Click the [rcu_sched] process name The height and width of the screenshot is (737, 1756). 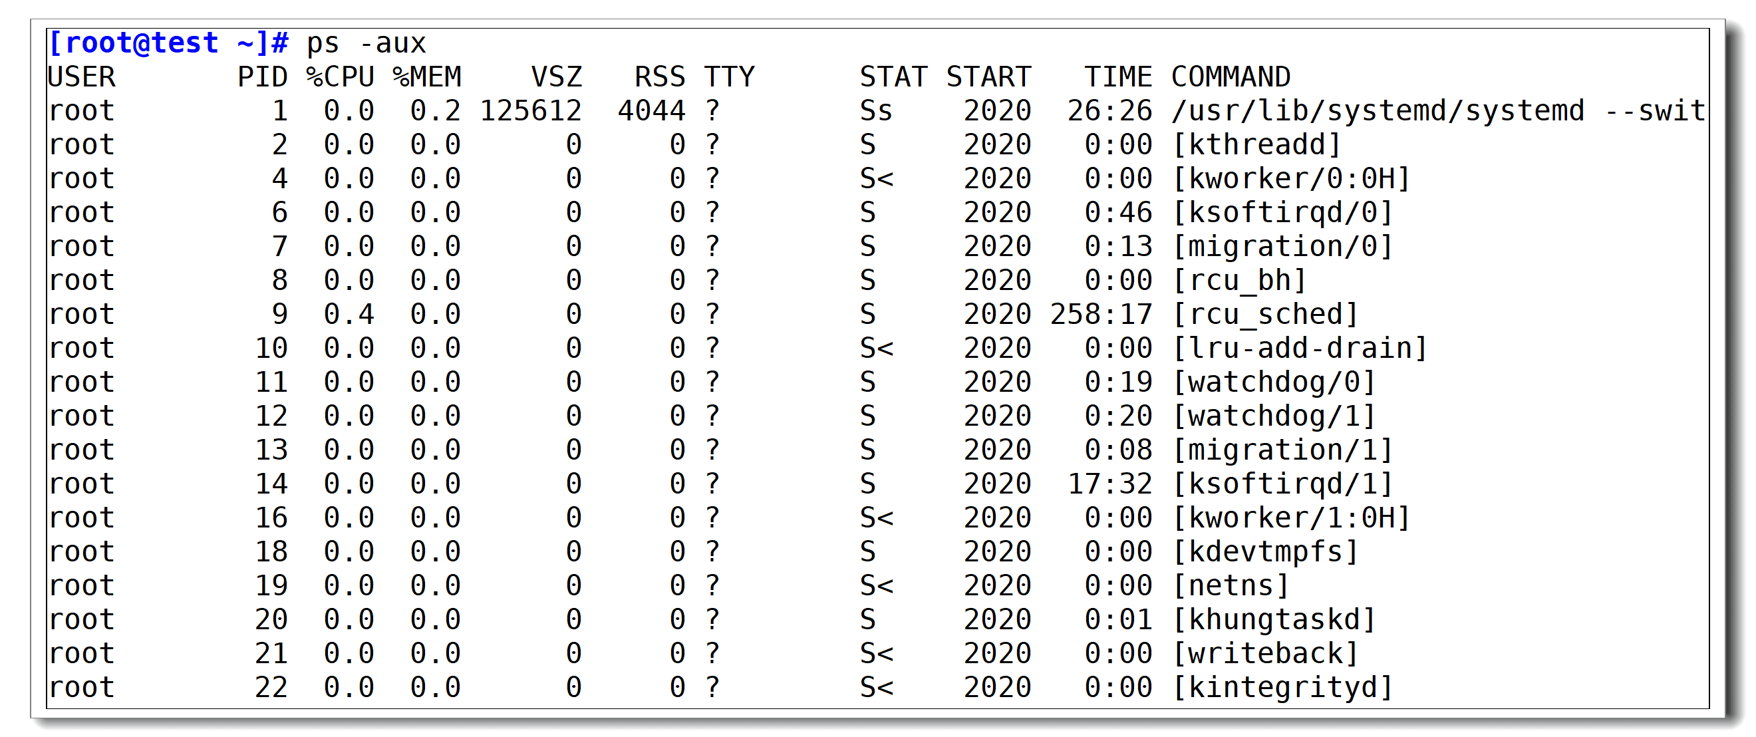[1265, 315]
